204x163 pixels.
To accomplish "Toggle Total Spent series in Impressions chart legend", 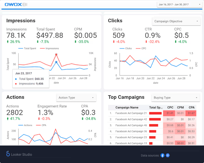I will [x=27, y=48].
